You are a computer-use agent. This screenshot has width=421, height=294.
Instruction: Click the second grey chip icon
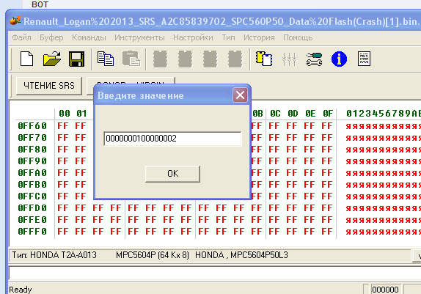click(185, 59)
